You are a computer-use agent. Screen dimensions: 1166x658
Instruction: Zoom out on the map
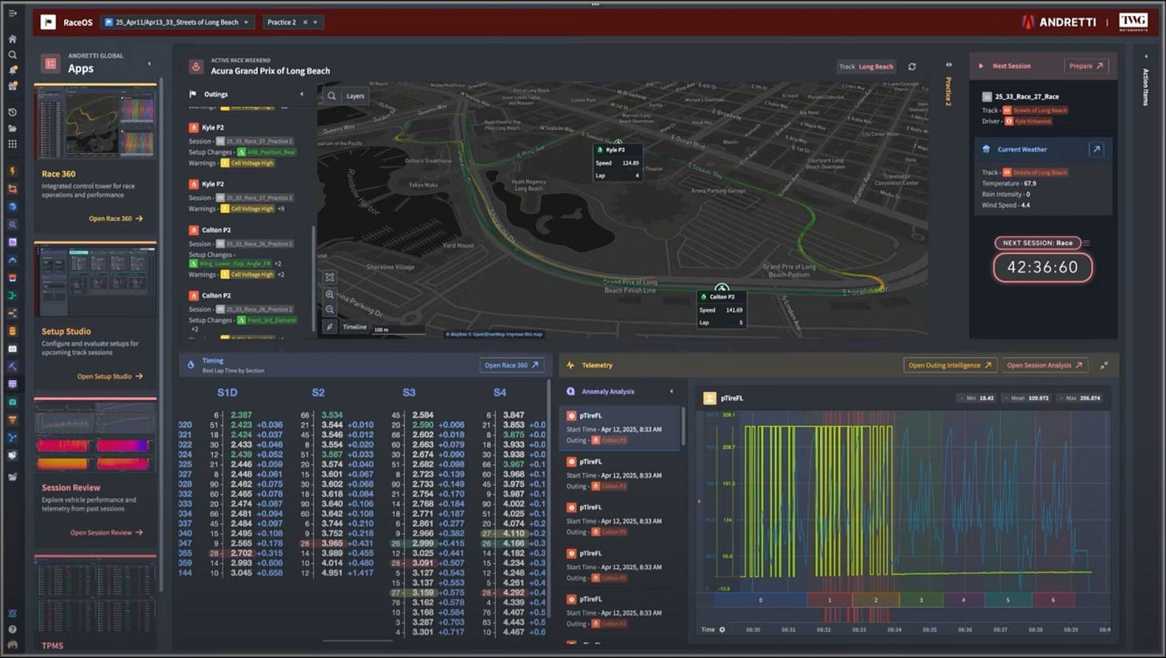tap(330, 310)
